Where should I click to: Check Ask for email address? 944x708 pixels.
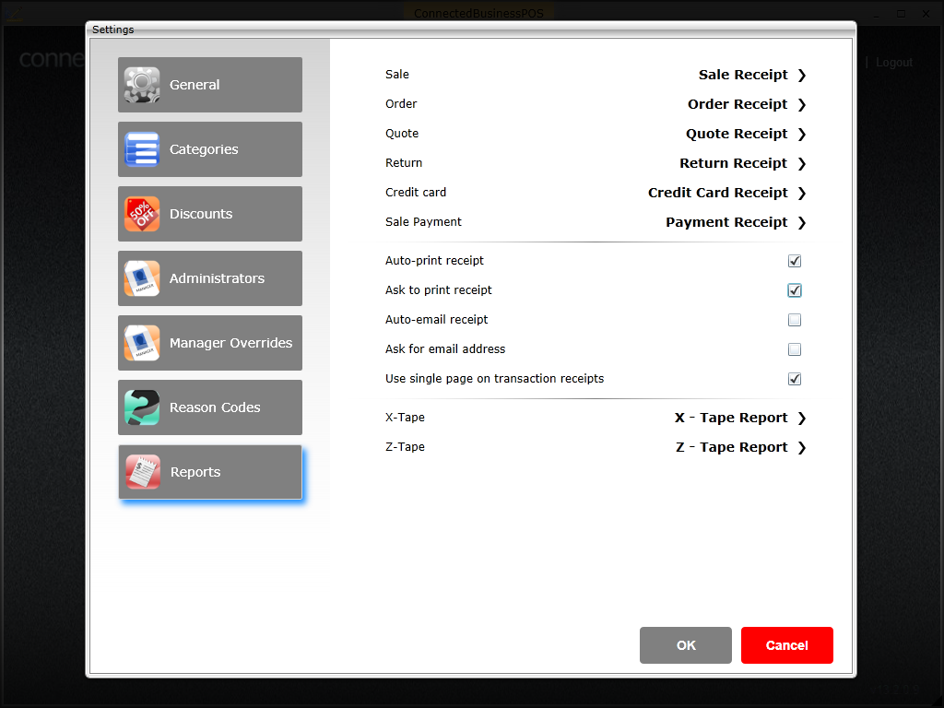coord(795,349)
